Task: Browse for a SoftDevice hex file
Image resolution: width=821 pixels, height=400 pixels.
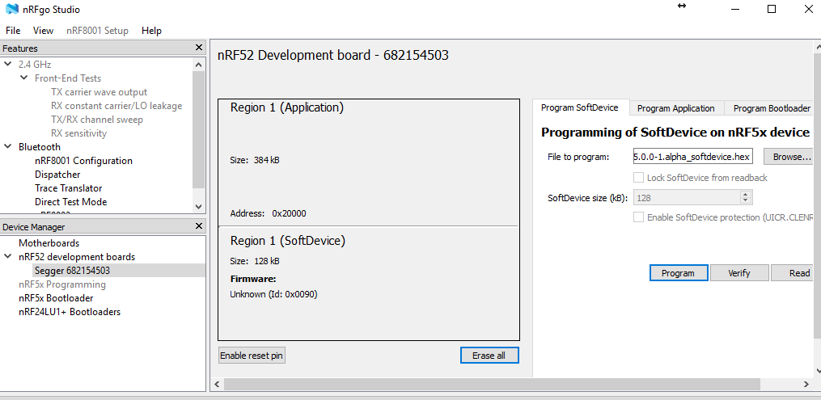Action: tap(790, 156)
